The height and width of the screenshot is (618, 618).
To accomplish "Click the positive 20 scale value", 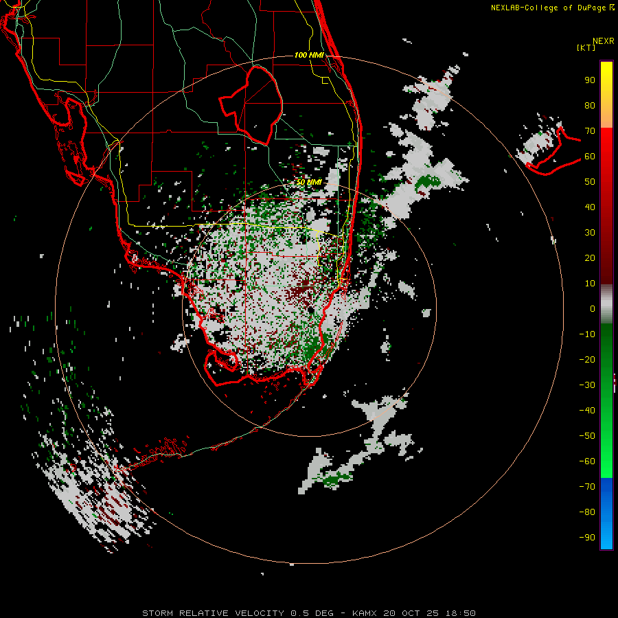I will pyautogui.click(x=590, y=257).
